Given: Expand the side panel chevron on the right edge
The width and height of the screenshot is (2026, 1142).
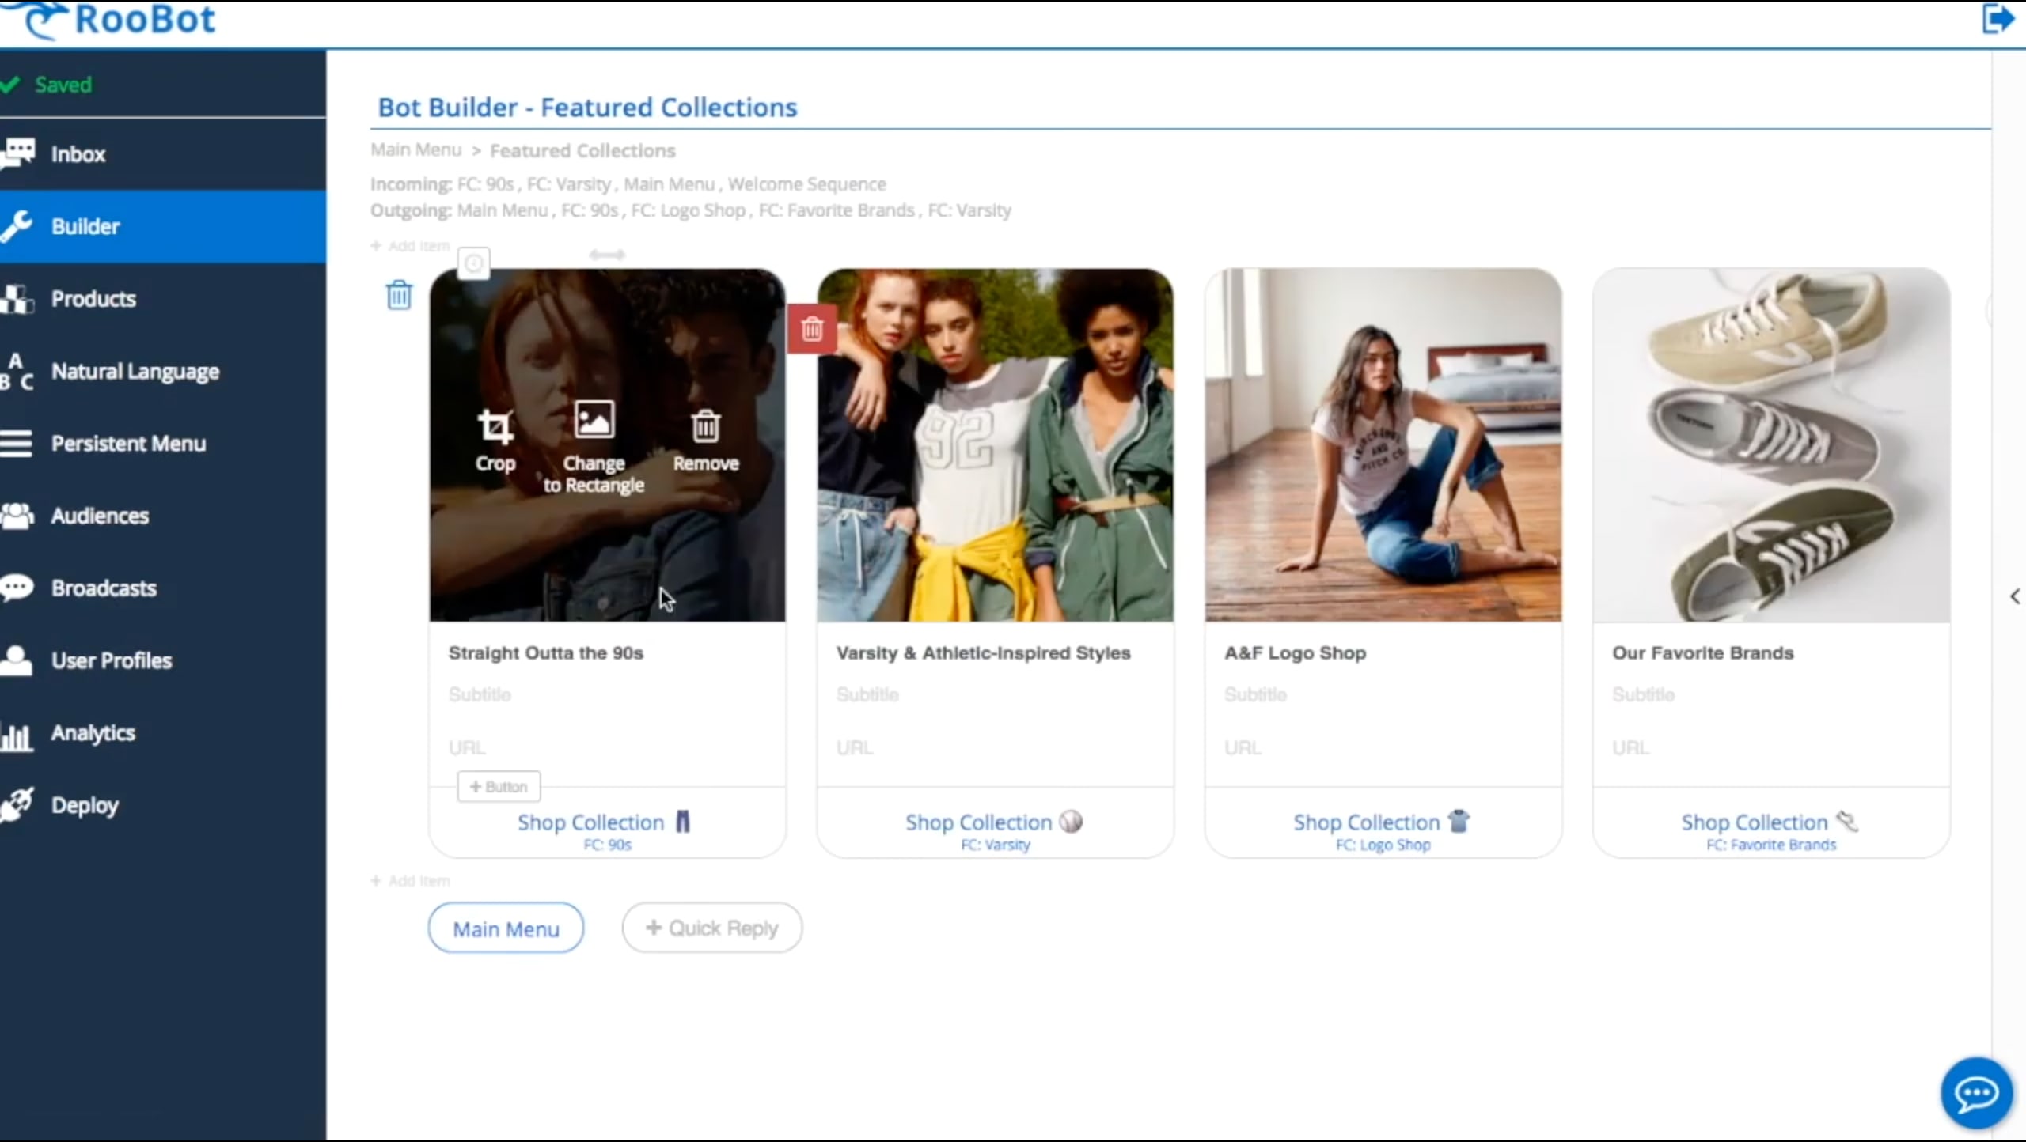Looking at the screenshot, I should tap(2015, 596).
